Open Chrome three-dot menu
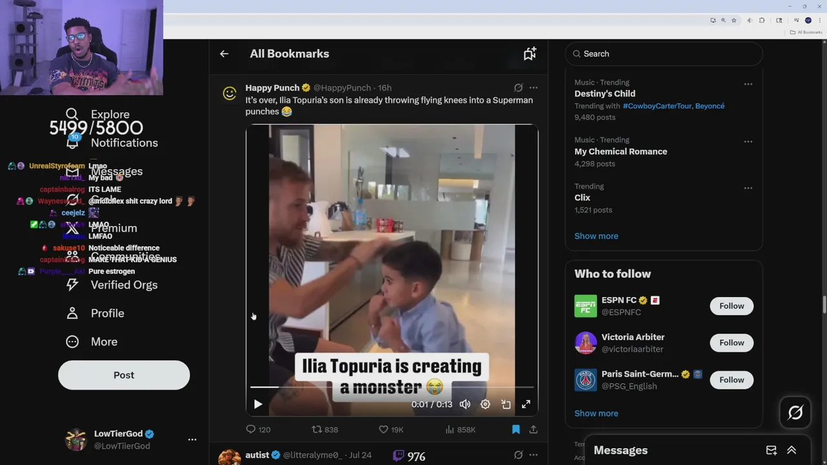Image resolution: width=827 pixels, height=465 pixels. click(820, 21)
